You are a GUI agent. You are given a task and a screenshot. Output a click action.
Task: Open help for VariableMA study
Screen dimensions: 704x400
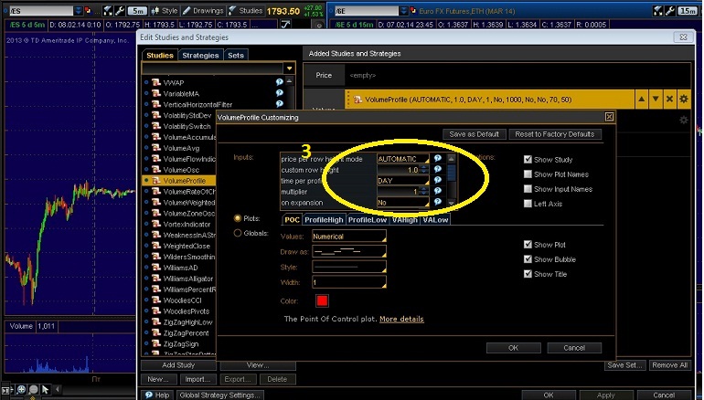(279, 93)
